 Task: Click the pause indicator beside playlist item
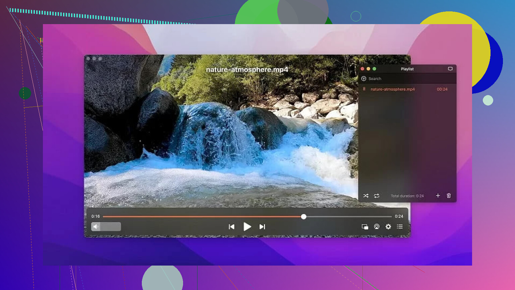(364, 89)
